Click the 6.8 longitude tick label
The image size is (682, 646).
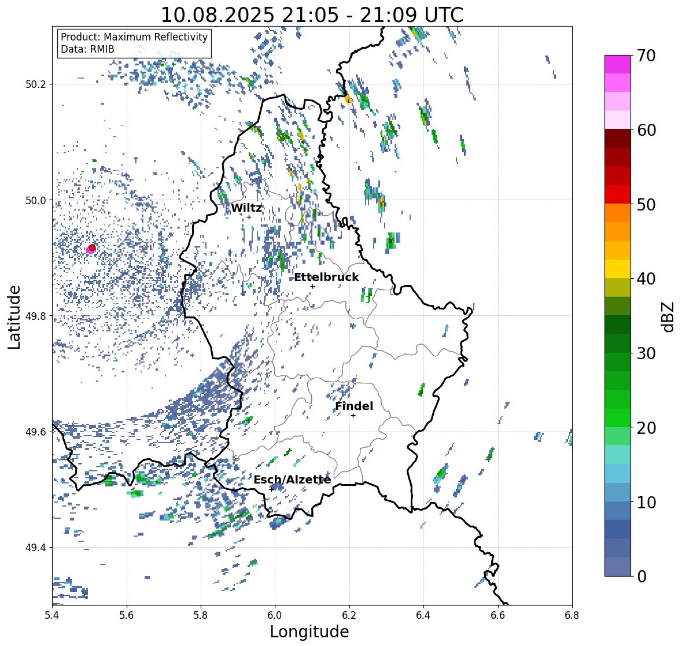point(572,615)
